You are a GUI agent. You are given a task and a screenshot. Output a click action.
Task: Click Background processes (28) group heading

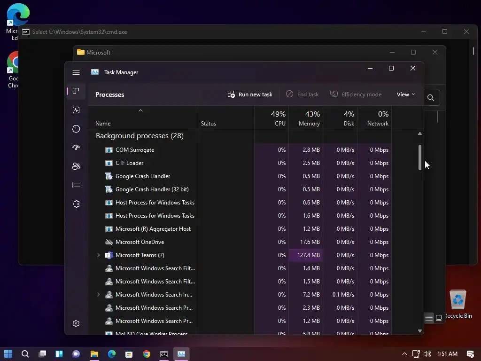[x=140, y=136]
